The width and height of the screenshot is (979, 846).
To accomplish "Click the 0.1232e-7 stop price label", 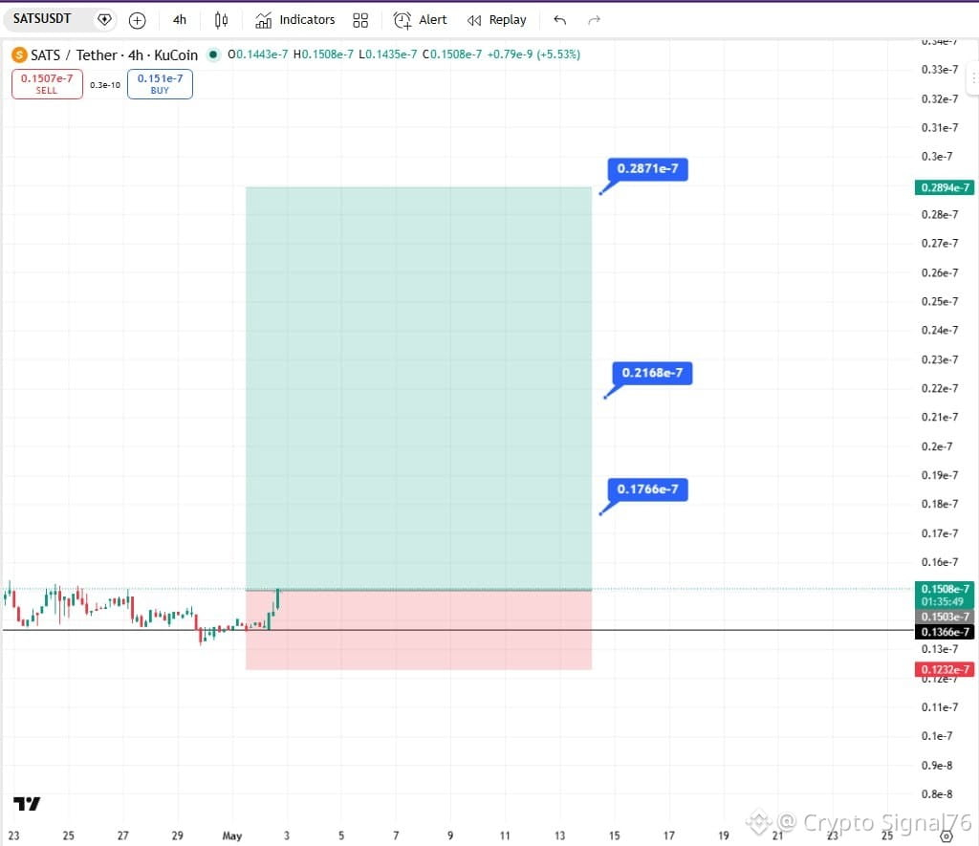I will click(944, 669).
